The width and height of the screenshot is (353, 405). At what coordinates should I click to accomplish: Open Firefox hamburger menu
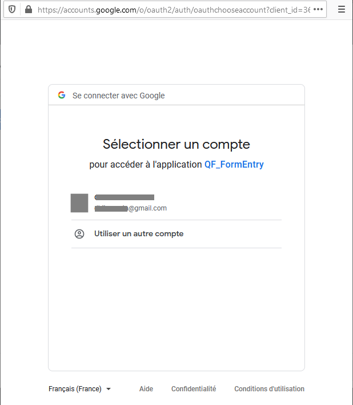pyautogui.click(x=342, y=10)
